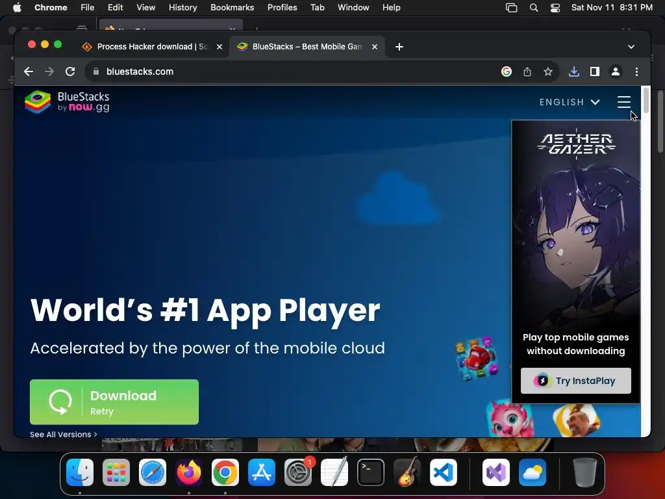Open the ENGLISH language dropdown
665x499 pixels.
(570, 102)
